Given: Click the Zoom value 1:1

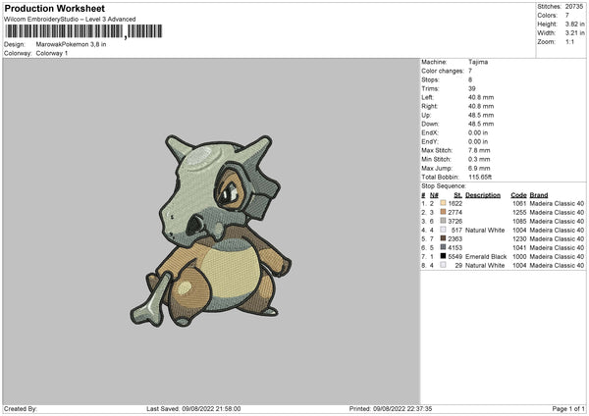Looking at the screenshot, I should (569, 41).
